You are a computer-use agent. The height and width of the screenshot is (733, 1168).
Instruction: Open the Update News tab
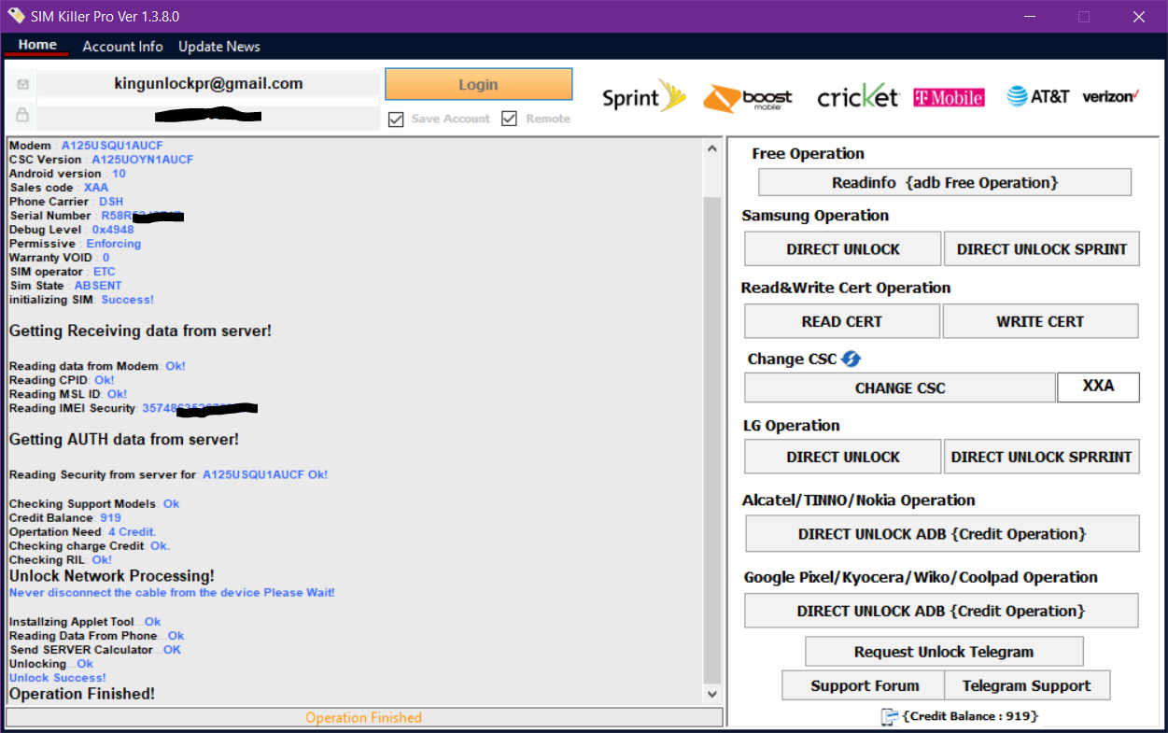219,47
